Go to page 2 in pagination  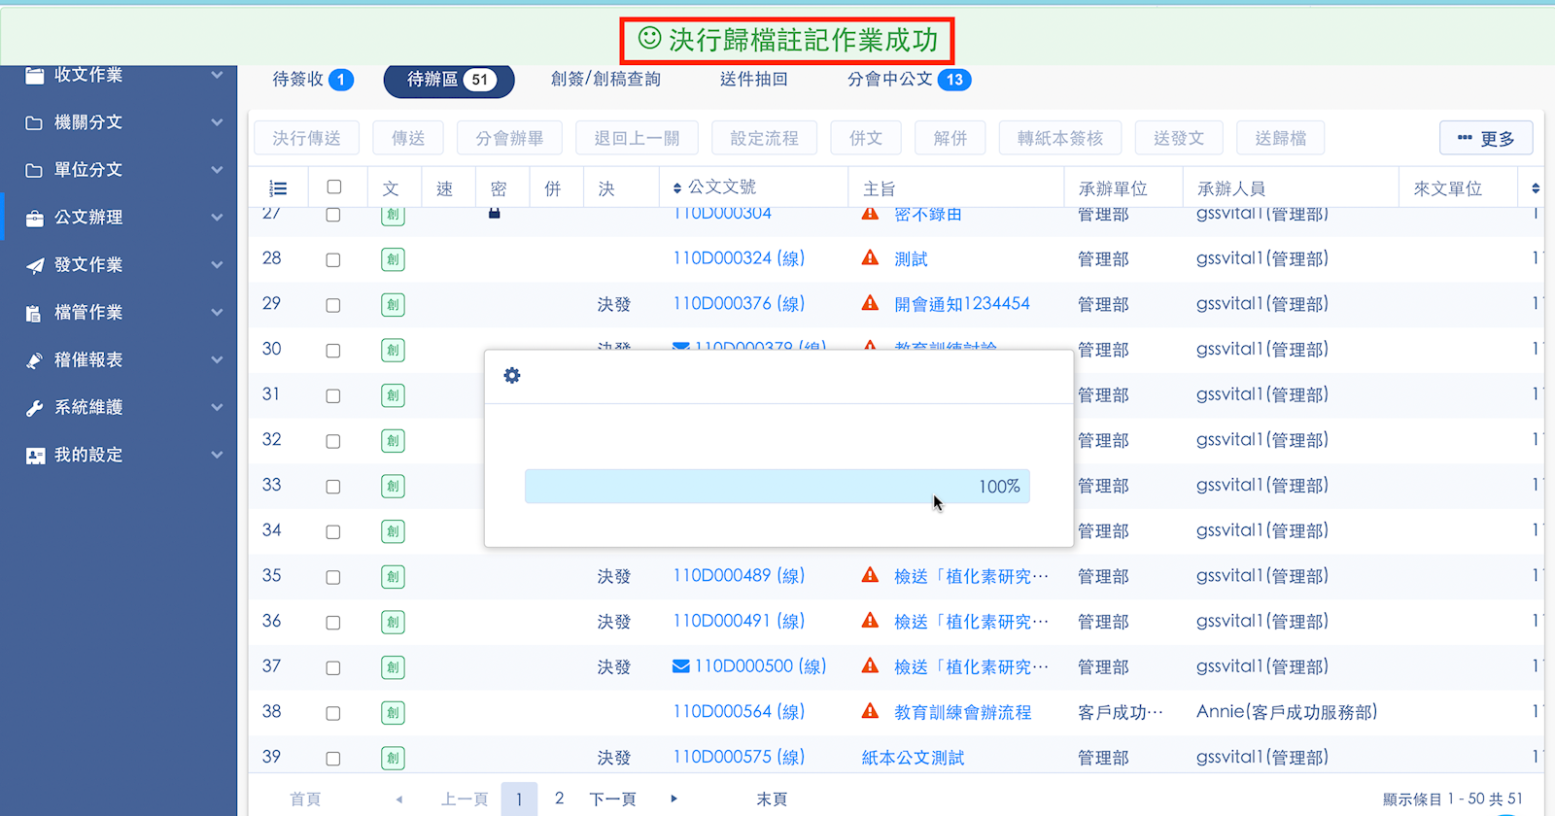tap(559, 799)
